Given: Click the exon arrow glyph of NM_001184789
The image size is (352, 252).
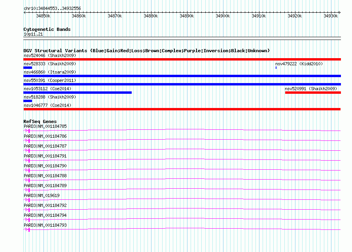Looking at the screenshot, I should [27, 190].
